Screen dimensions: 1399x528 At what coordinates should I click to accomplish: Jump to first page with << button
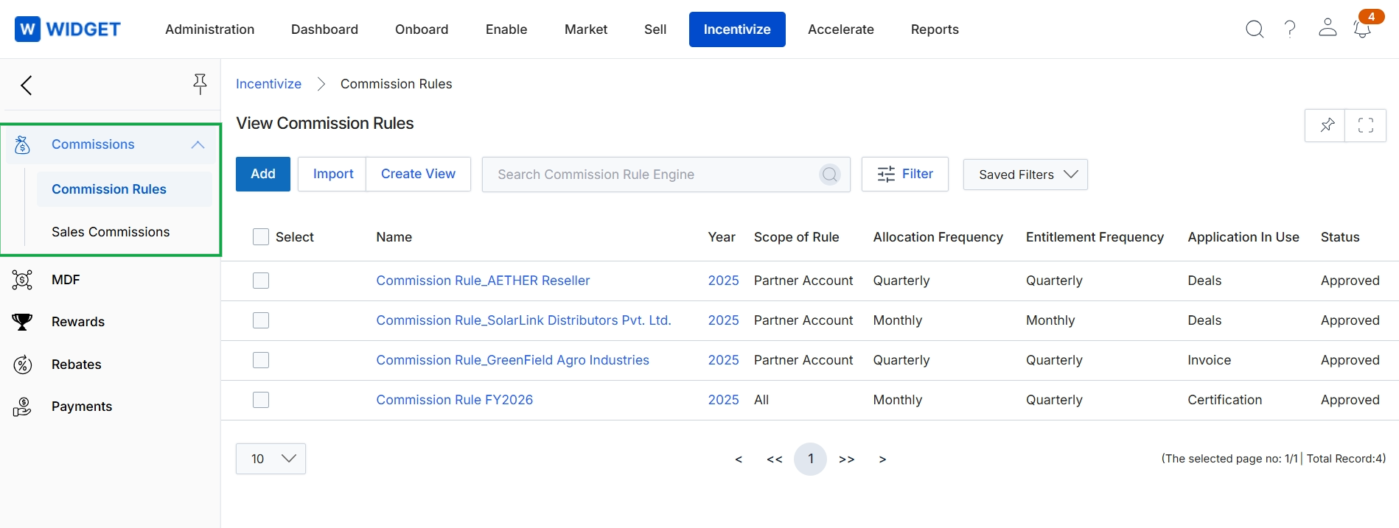pyautogui.click(x=774, y=460)
